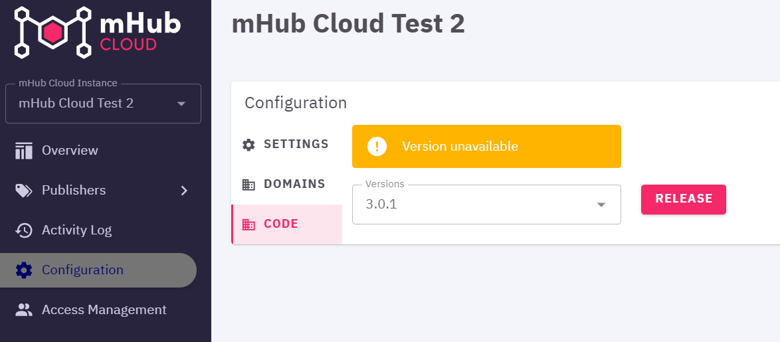Click the Activity Log history icon
This screenshot has height=342, width=780.
[x=24, y=230]
